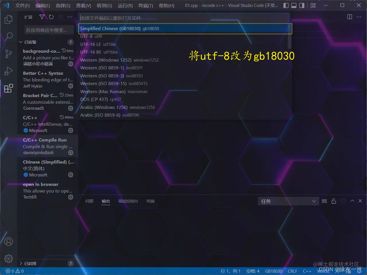Switch to the 问题 problems tab

tap(89, 201)
